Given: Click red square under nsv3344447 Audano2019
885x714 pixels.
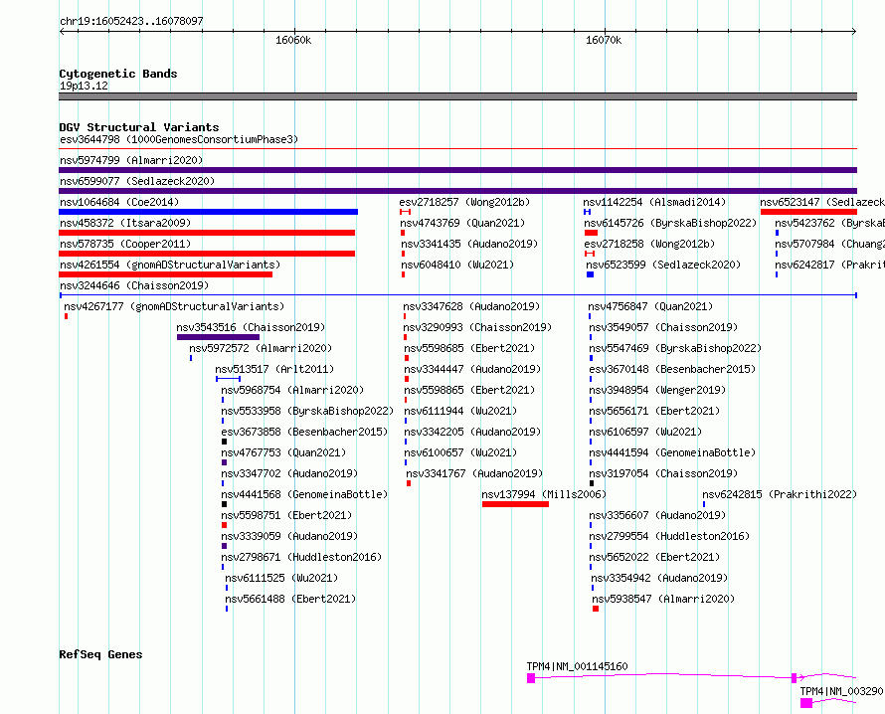Looking at the screenshot, I should click(x=407, y=379).
